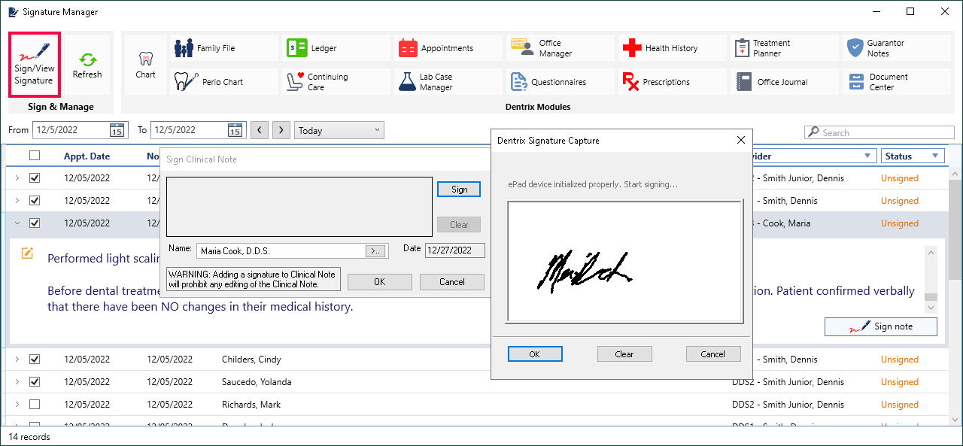This screenshot has width=963, height=446.
Task: Click Unsigned status for Richards, Mark row
Action: click(x=900, y=405)
